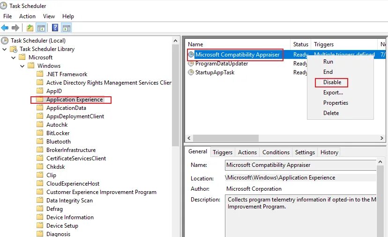Click the Autochk folder icon
This screenshot has width=388, height=237.
[40, 124]
